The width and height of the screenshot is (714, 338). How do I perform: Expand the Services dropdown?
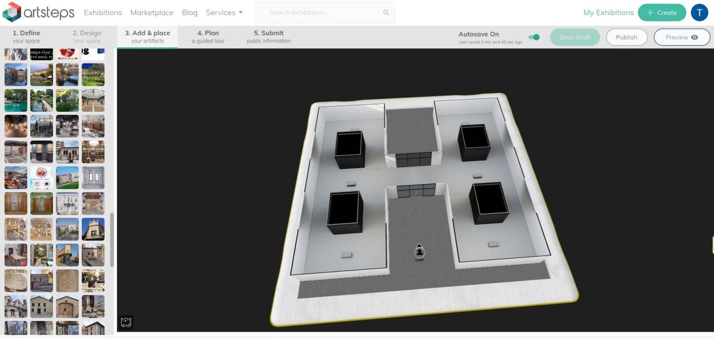(x=224, y=13)
